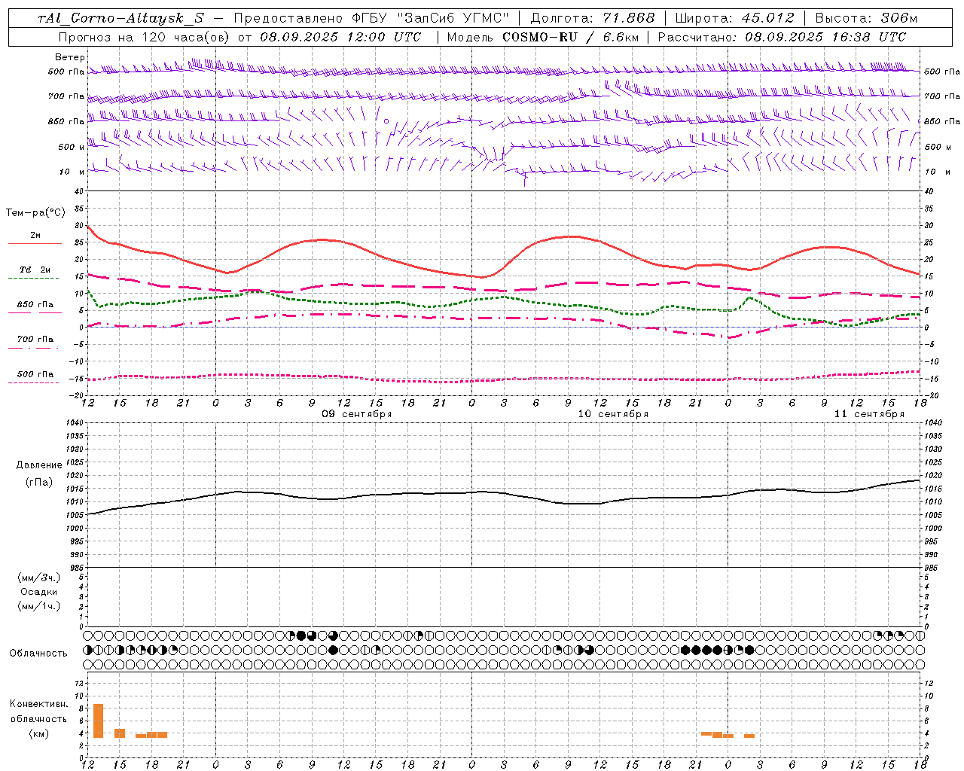Select the longitude value Долгота: 71.868
The height and width of the screenshot is (771, 964).
click(x=593, y=18)
